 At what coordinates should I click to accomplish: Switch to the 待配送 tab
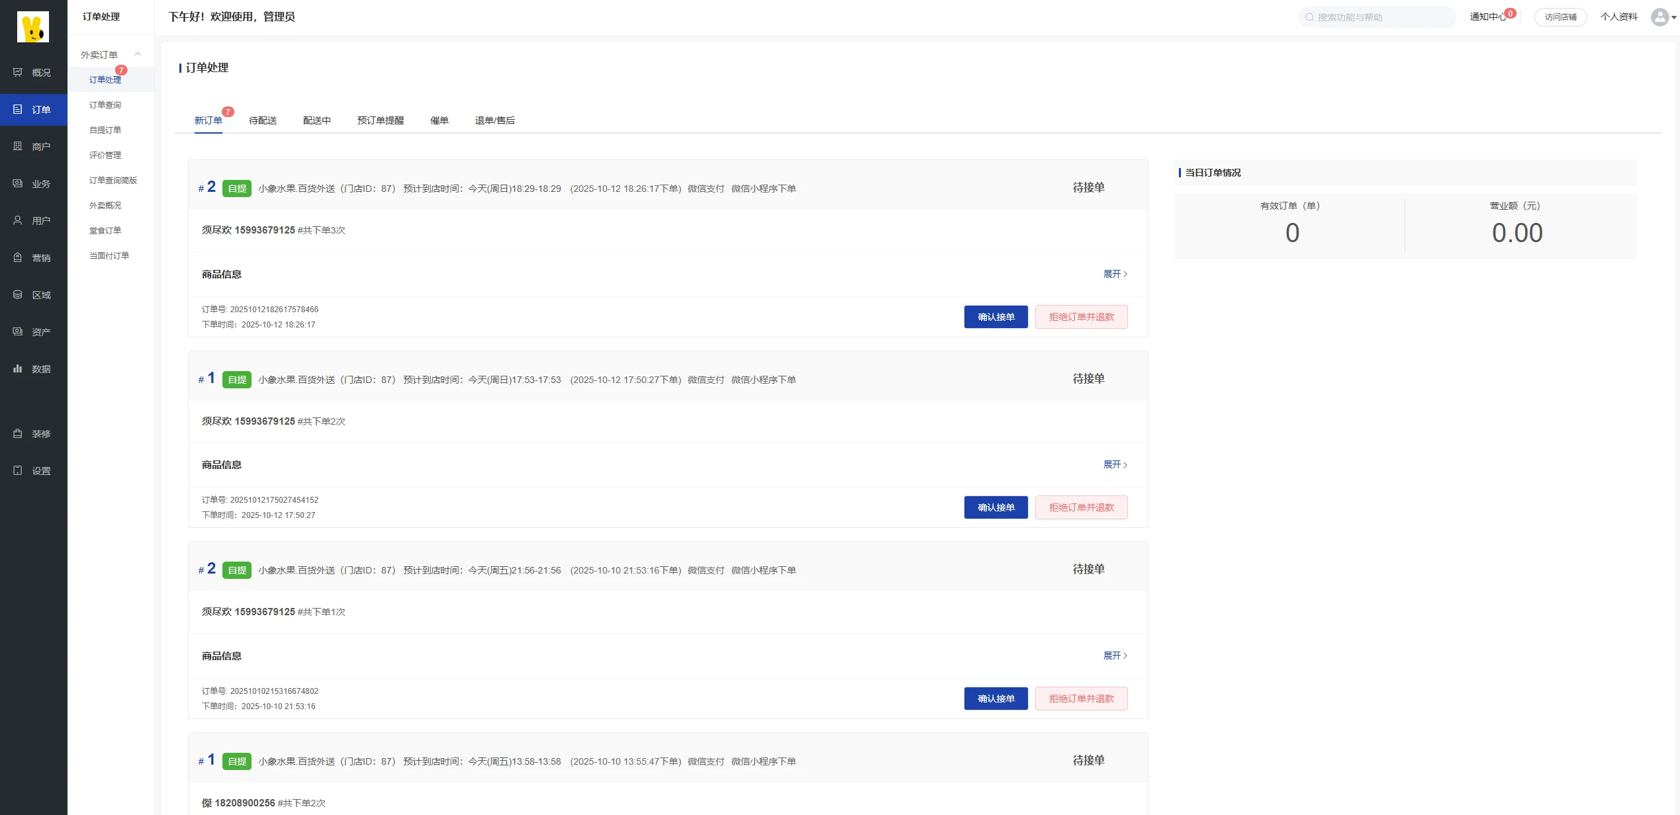(263, 120)
